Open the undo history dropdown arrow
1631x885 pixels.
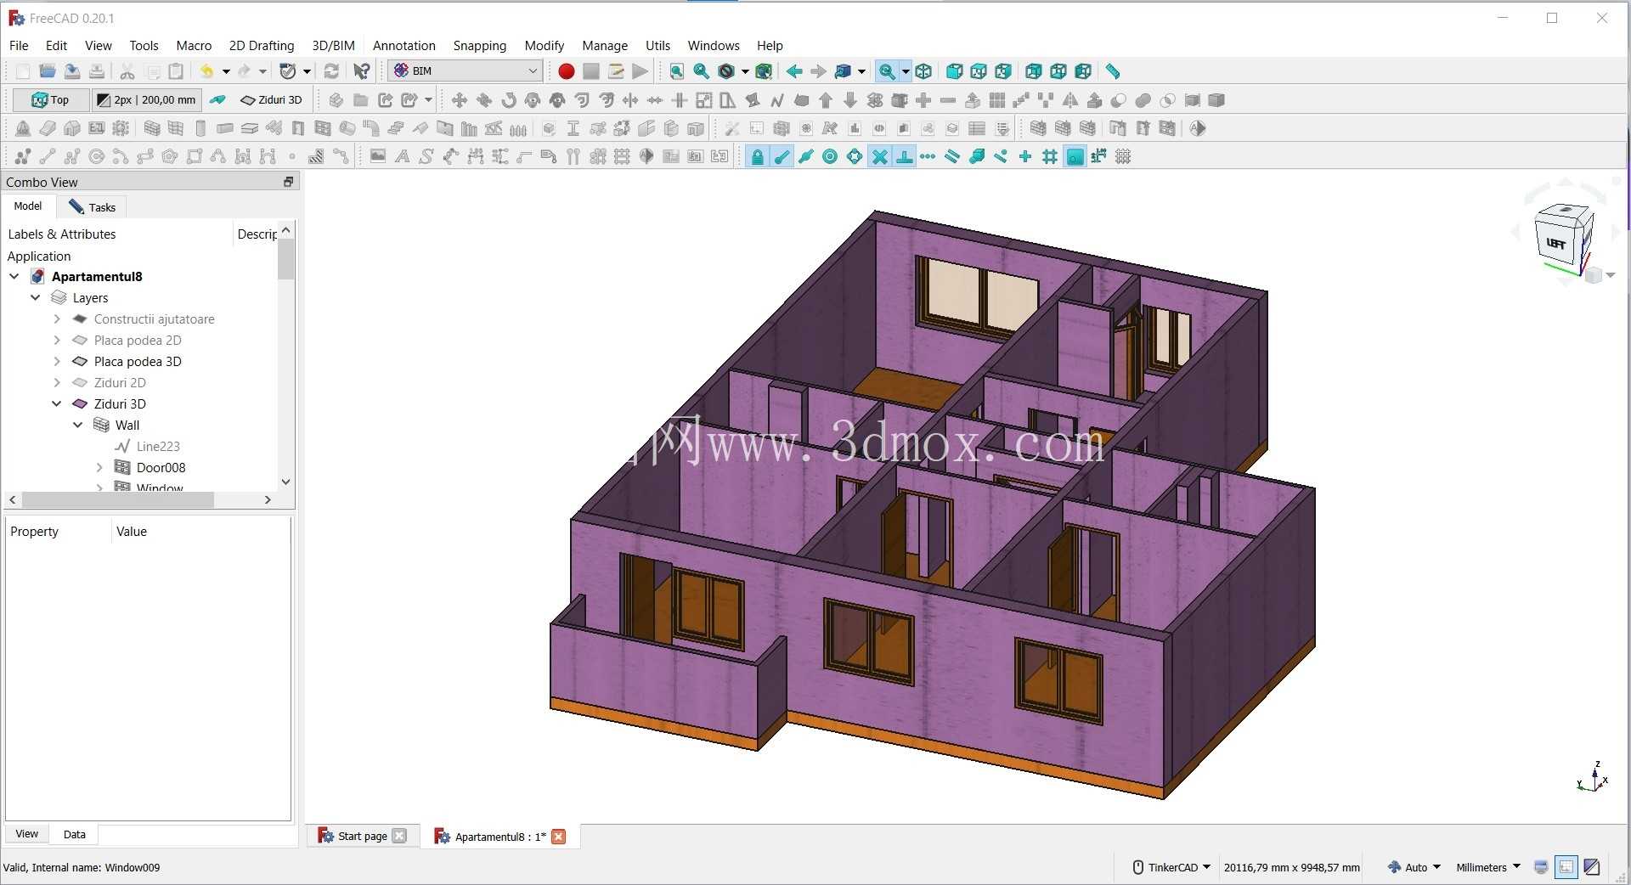coord(226,71)
